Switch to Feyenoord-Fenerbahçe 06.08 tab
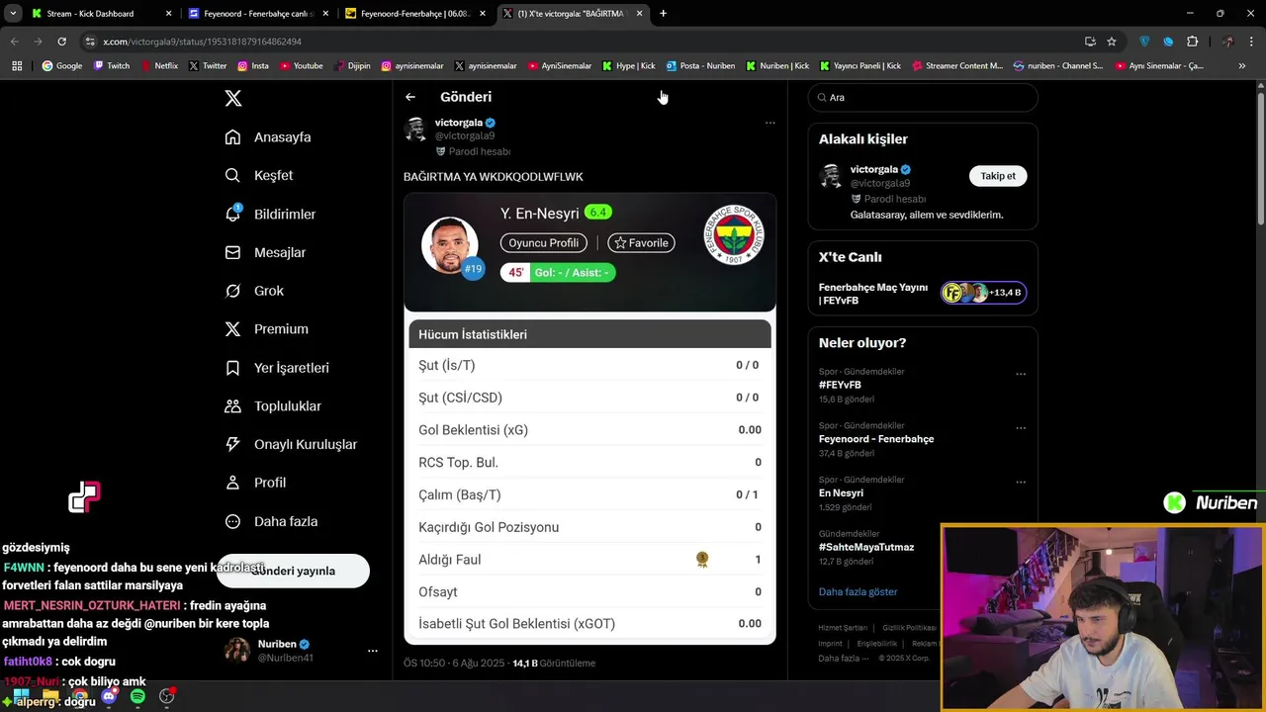1266x712 pixels. click(x=415, y=14)
